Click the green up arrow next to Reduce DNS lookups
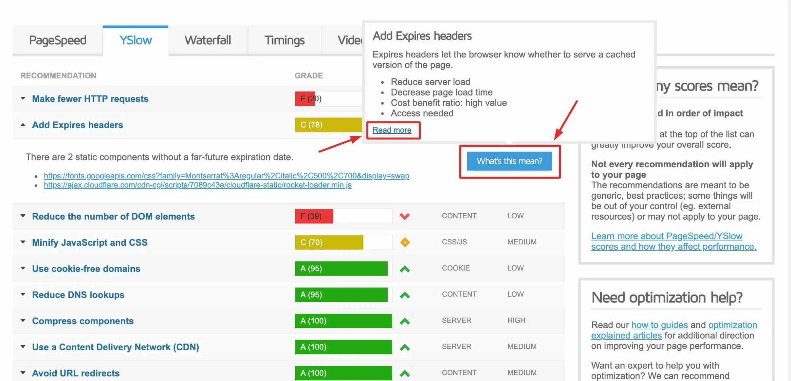 point(405,295)
